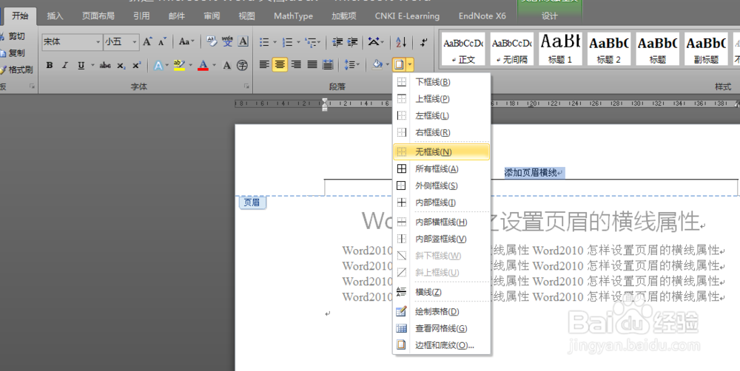Viewport: 740px width, 371px height.
Task: Expand the Underline style dropdown arrow
Action: tap(92, 65)
